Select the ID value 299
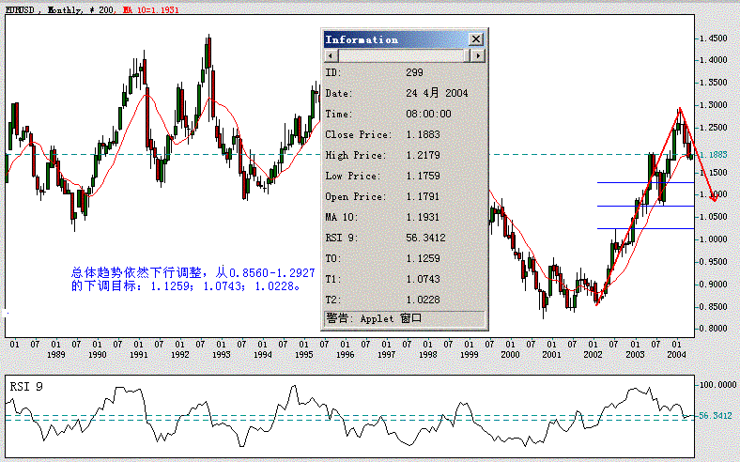 click(x=414, y=72)
